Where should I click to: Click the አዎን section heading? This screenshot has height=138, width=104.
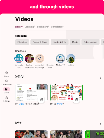18,123
